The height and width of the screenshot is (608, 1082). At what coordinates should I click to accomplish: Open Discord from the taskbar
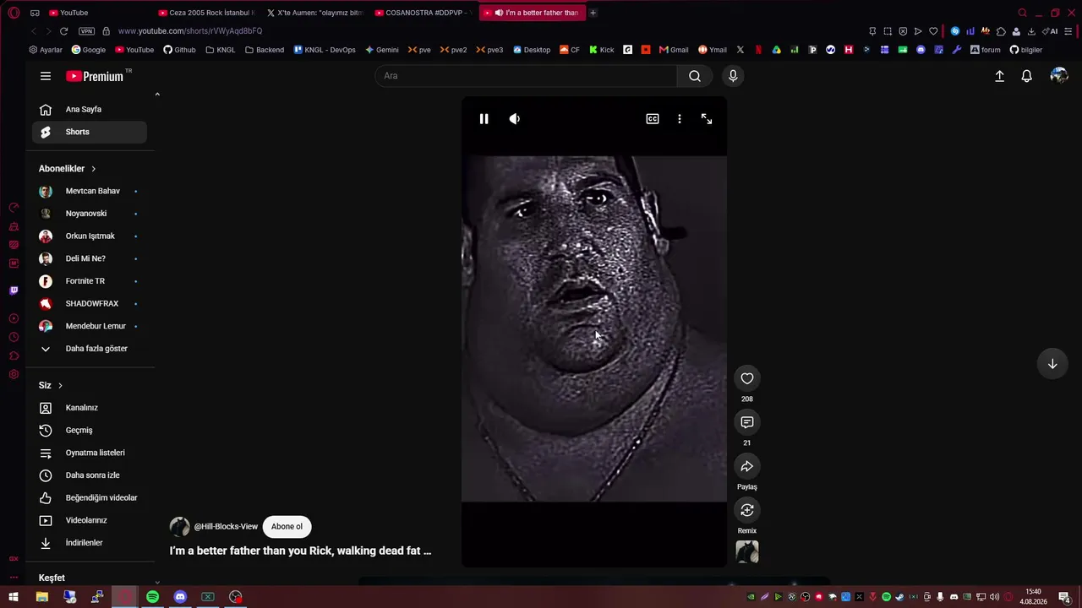[180, 597]
